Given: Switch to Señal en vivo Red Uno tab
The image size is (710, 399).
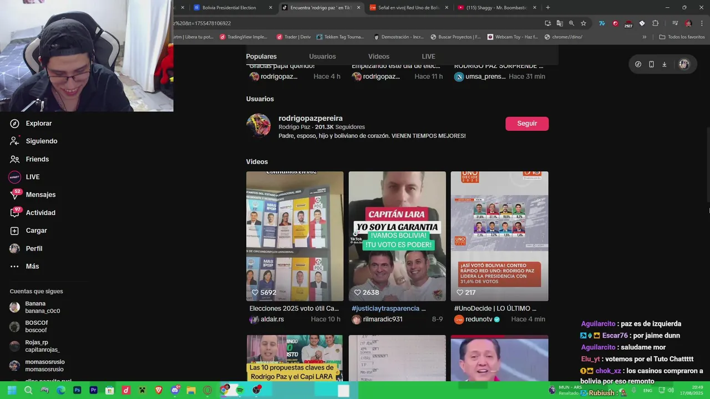Looking at the screenshot, I should [409, 8].
